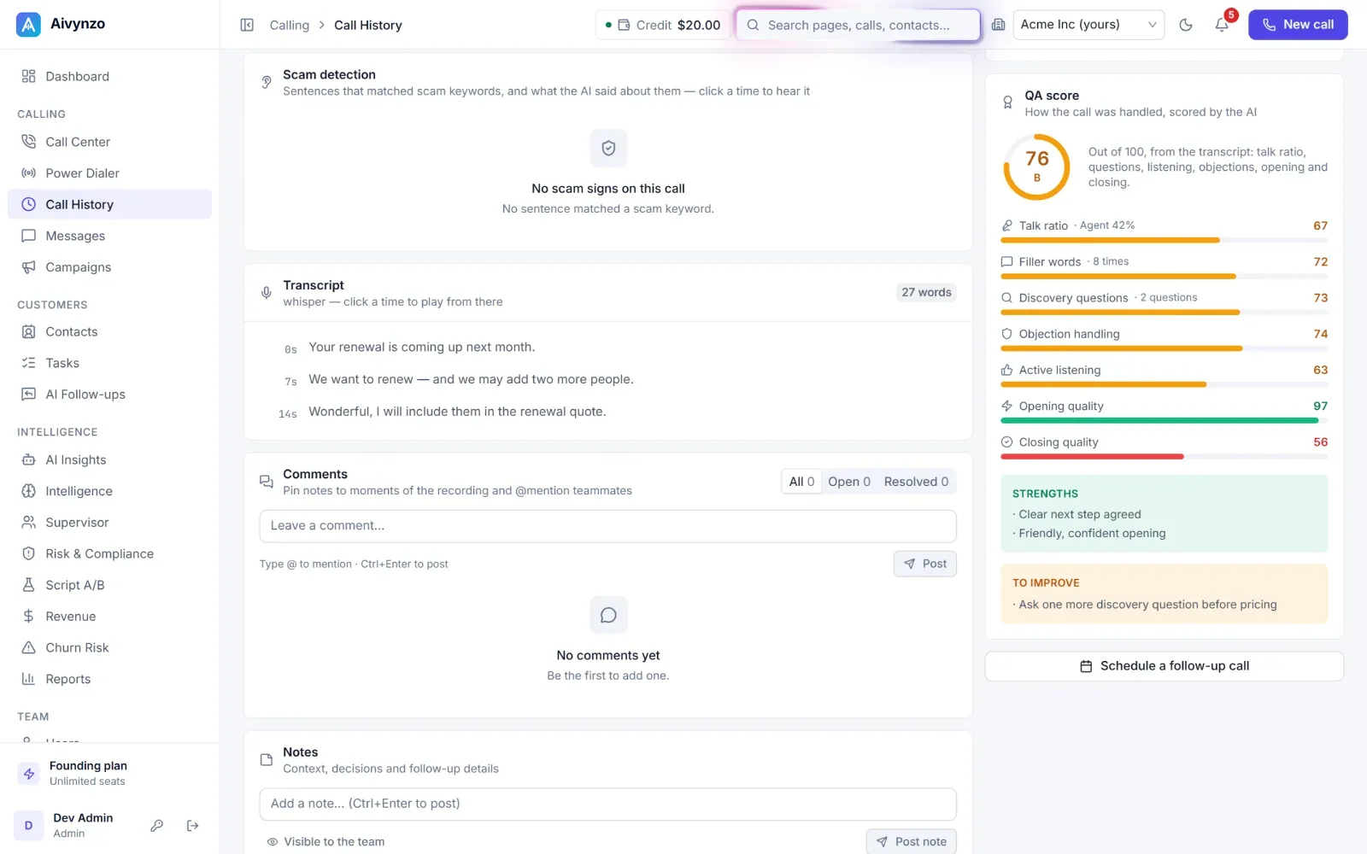
Task: Open notifications bell
Action: (x=1222, y=25)
